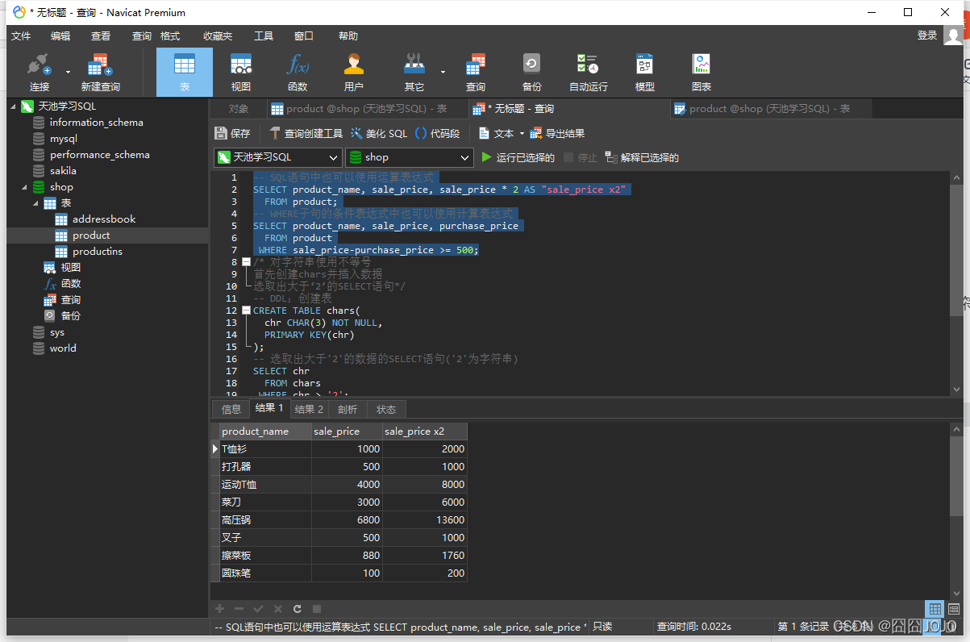
Task: Open the 图表 charts toolbar icon
Action: [x=701, y=73]
